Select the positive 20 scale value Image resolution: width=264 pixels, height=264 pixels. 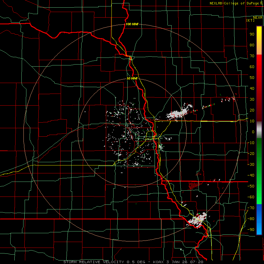252,110
